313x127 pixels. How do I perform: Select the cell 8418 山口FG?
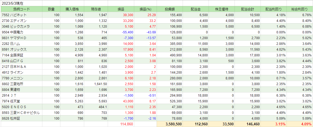click(x=21, y=61)
